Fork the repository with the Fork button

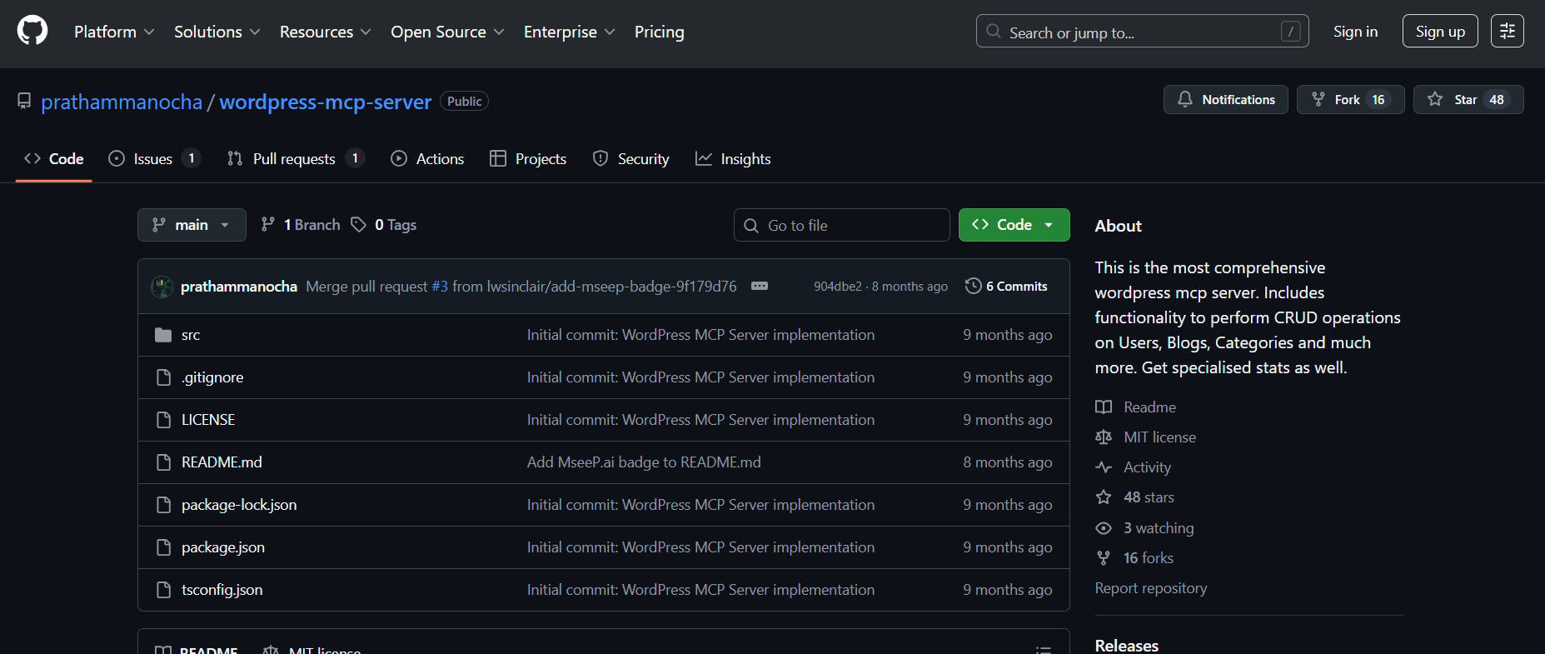click(x=1350, y=100)
